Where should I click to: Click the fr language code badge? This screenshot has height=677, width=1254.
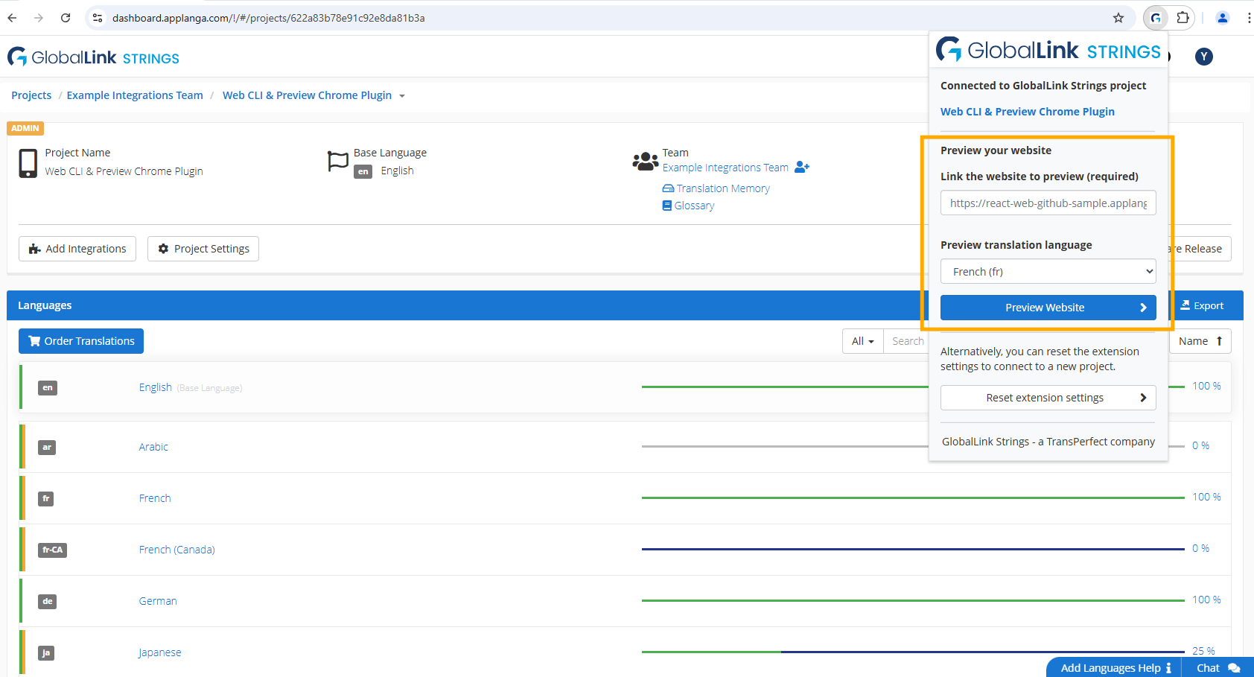point(46,499)
